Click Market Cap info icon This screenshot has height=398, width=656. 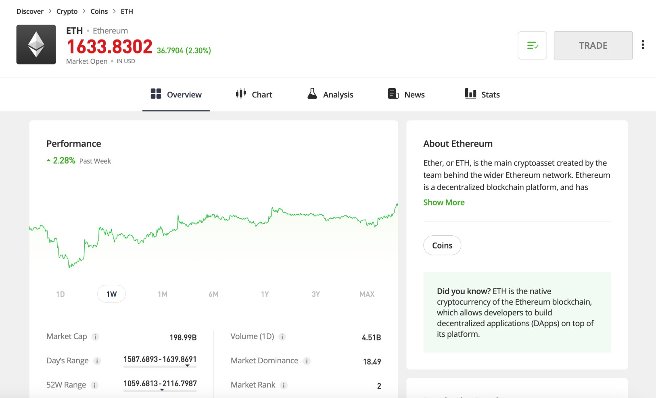click(x=96, y=337)
